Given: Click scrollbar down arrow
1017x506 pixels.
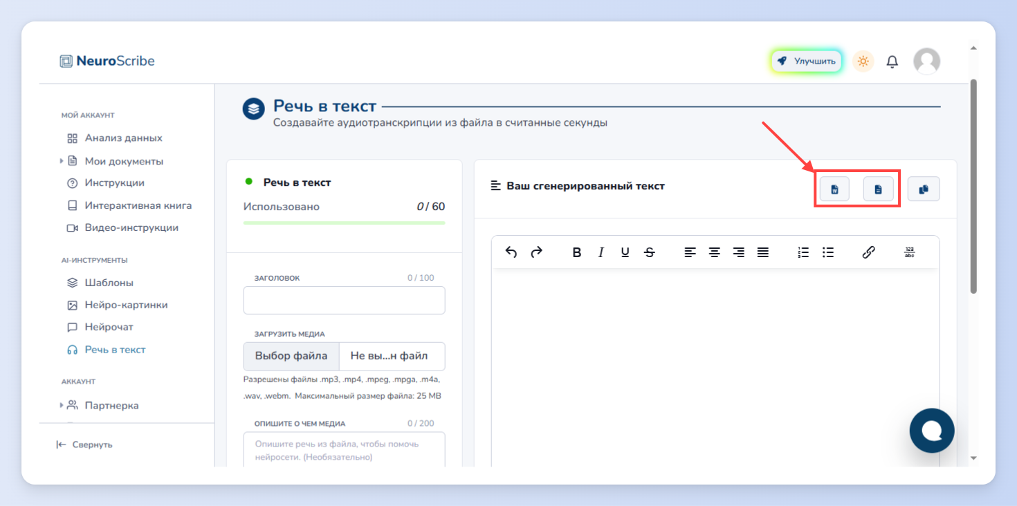Looking at the screenshot, I should point(973,458).
